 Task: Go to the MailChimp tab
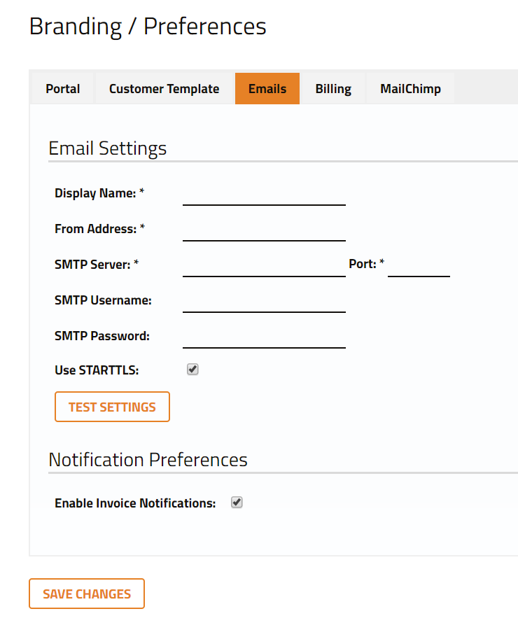pos(410,89)
